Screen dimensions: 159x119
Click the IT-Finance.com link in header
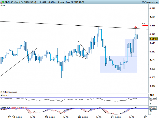pyautogui.click(x=150, y=2)
